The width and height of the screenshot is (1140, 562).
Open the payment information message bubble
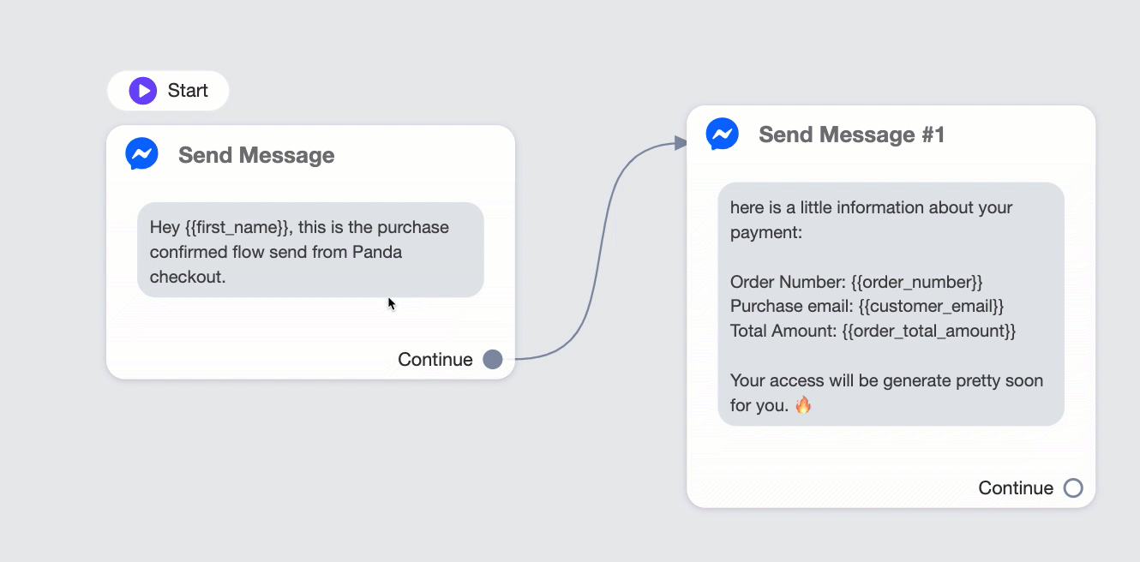click(x=891, y=304)
